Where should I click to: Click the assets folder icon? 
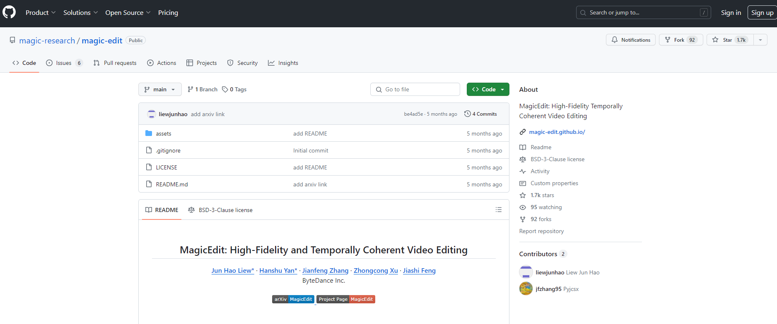149,133
